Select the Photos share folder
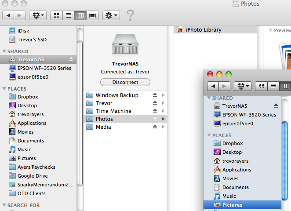Screen dimensions: 291x211 tap(125, 119)
